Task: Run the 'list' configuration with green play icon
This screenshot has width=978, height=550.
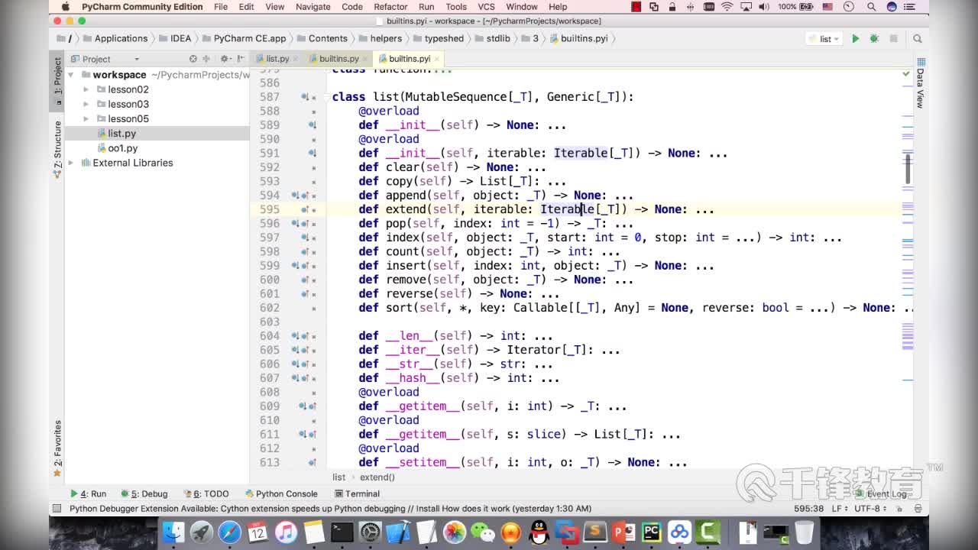Action: tap(856, 38)
